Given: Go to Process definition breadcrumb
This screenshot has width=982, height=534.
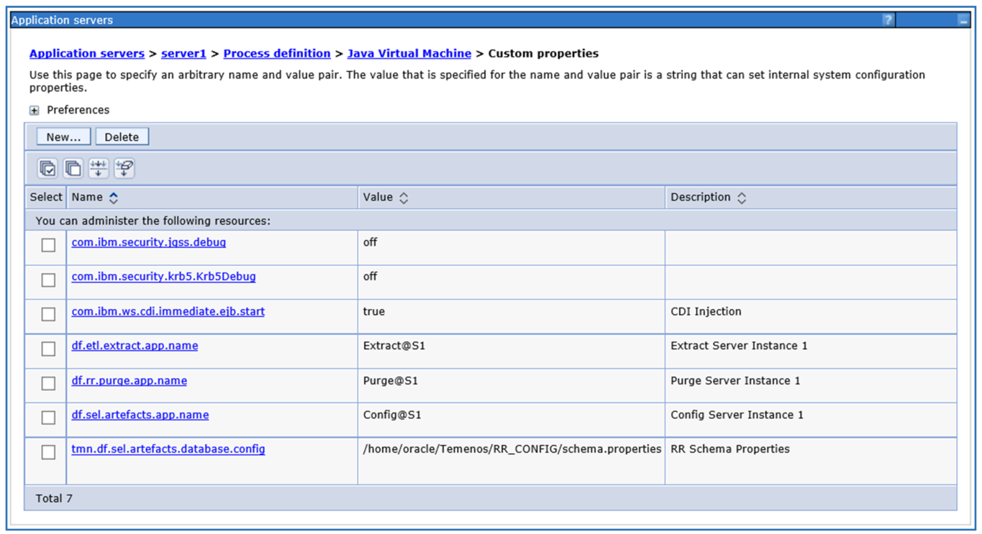Looking at the screenshot, I should pos(276,53).
